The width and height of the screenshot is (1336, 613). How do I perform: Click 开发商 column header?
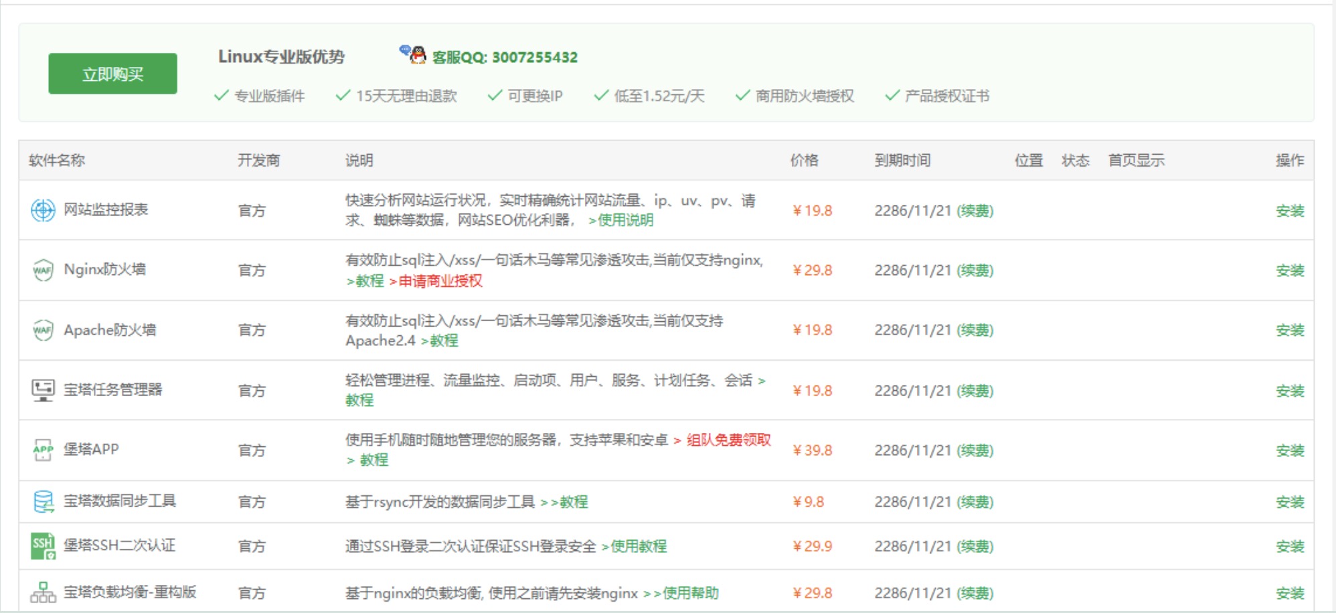tap(258, 161)
